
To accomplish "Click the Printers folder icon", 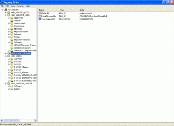I will 12,37.
